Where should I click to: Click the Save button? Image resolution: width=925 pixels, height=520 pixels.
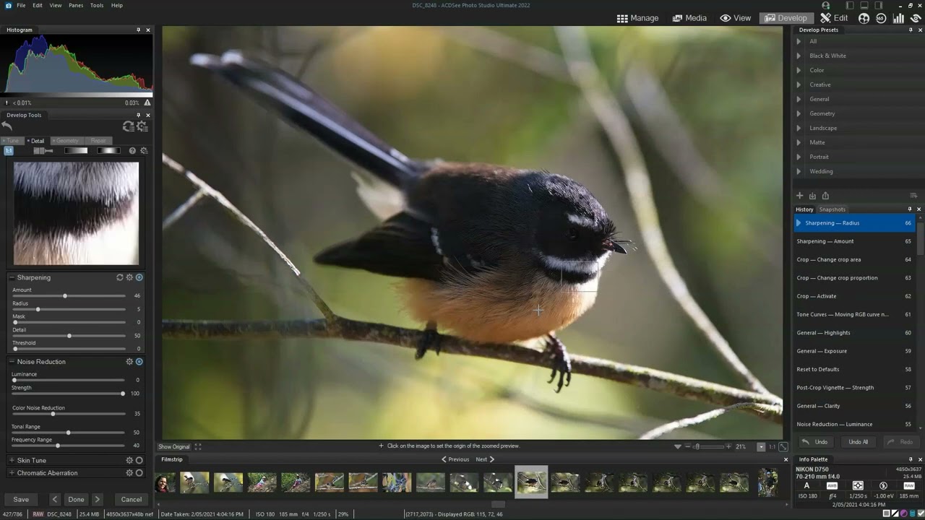tap(21, 499)
